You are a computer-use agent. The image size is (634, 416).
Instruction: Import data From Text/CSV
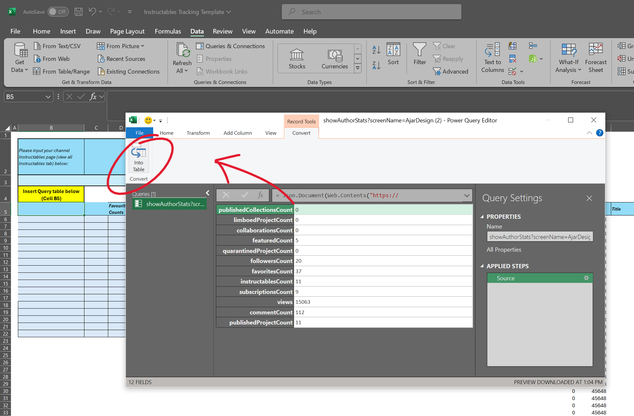pyautogui.click(x=57, y=46)
